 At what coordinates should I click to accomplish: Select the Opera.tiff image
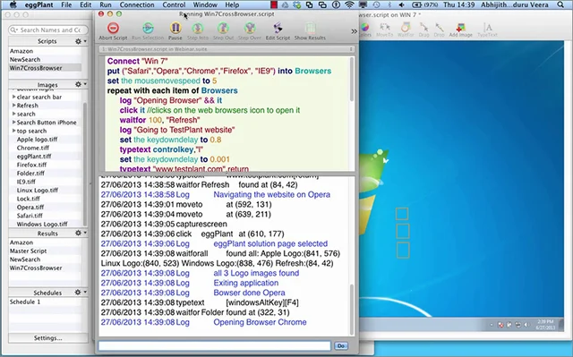[30, 207]
